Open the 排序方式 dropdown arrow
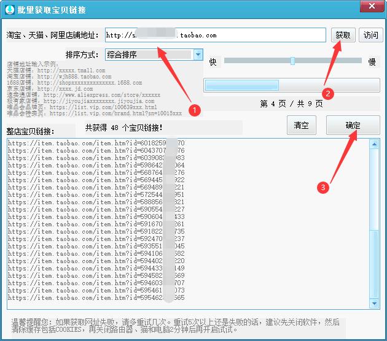 [198, 55]
